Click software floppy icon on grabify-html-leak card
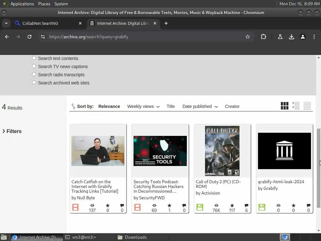Screen dimensions: 321x241 [x=262, y=207]
